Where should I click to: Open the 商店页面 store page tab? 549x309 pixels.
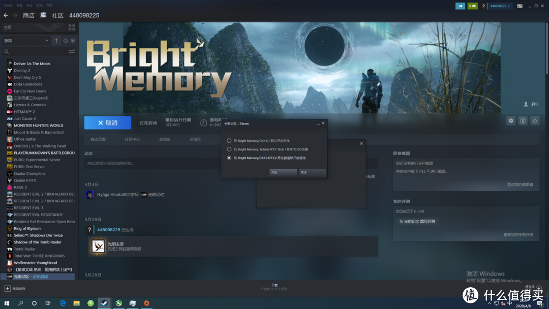click(98, 139)
